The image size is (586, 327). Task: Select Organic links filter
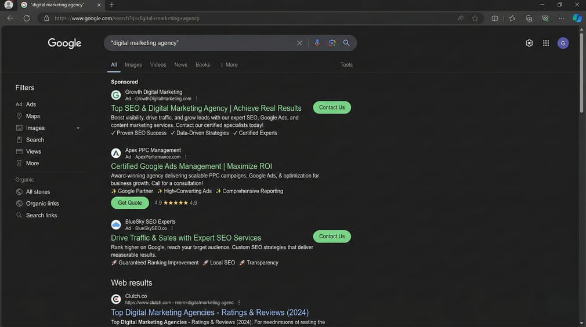pyautogui.click(x=37, y=204)
